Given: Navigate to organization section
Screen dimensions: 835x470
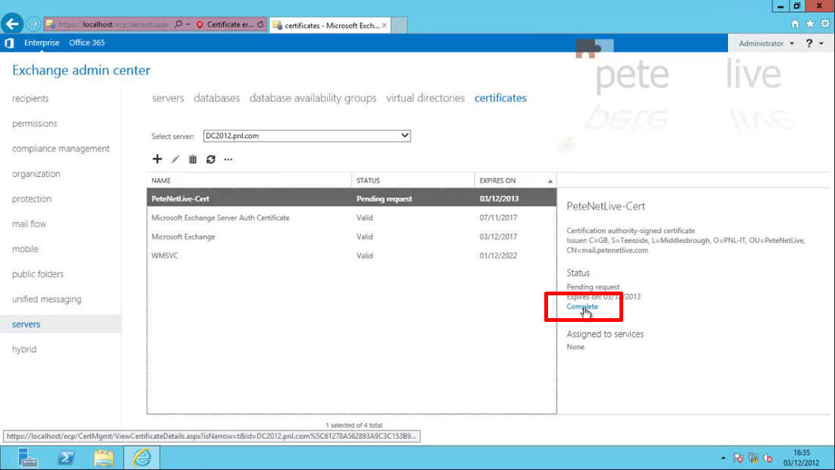Looking at the screenshot, I should pyautogui.click(x=36, y=174).
